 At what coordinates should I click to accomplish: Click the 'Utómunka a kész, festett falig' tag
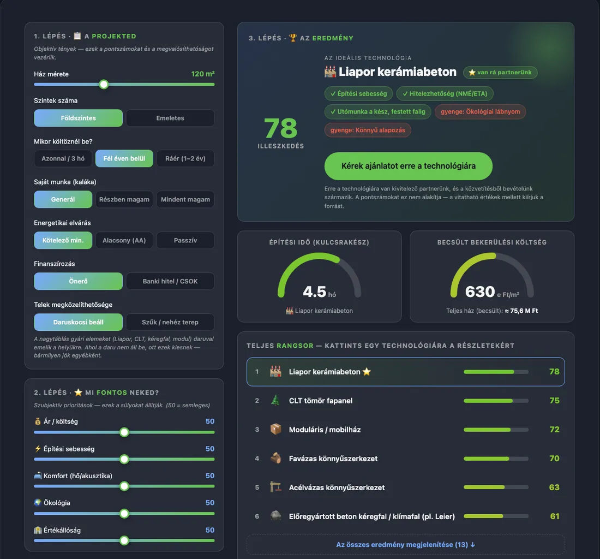tap(377, 111)
